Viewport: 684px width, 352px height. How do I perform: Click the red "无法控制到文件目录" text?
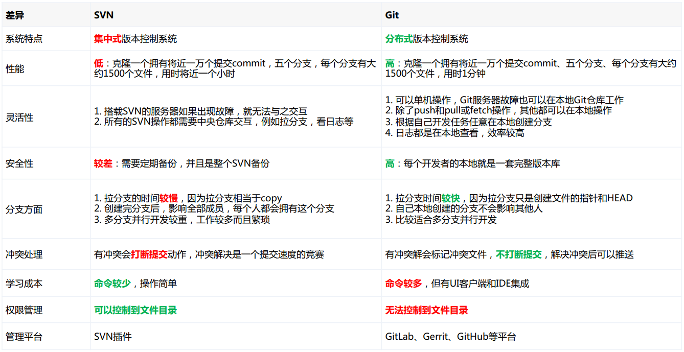tap(426, 310)
